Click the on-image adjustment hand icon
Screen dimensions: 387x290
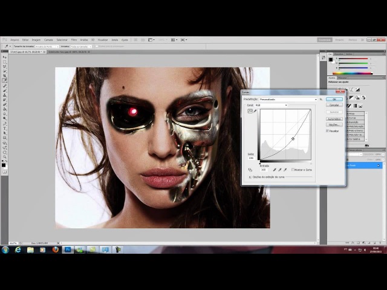250,170
